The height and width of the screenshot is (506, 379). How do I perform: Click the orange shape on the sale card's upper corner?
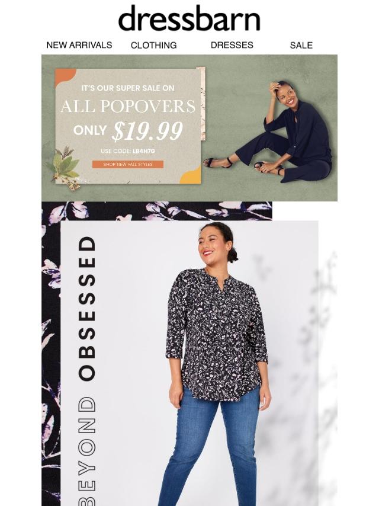point(65,76)
